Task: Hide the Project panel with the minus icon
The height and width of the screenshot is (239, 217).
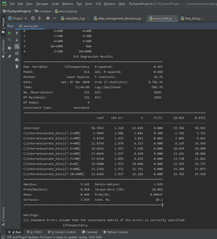Action: pos(54,18)
